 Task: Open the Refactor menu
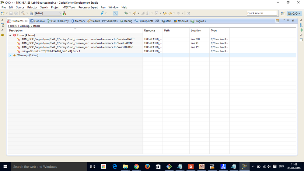tap(32, 7)
